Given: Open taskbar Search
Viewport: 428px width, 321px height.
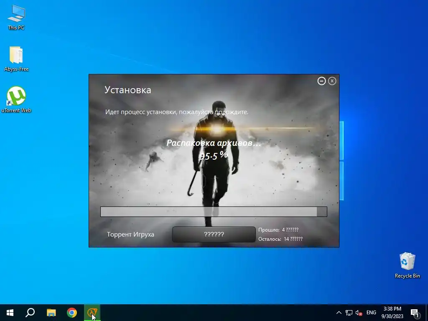Looking at the screenshot, I should click(x=30, y=313).
